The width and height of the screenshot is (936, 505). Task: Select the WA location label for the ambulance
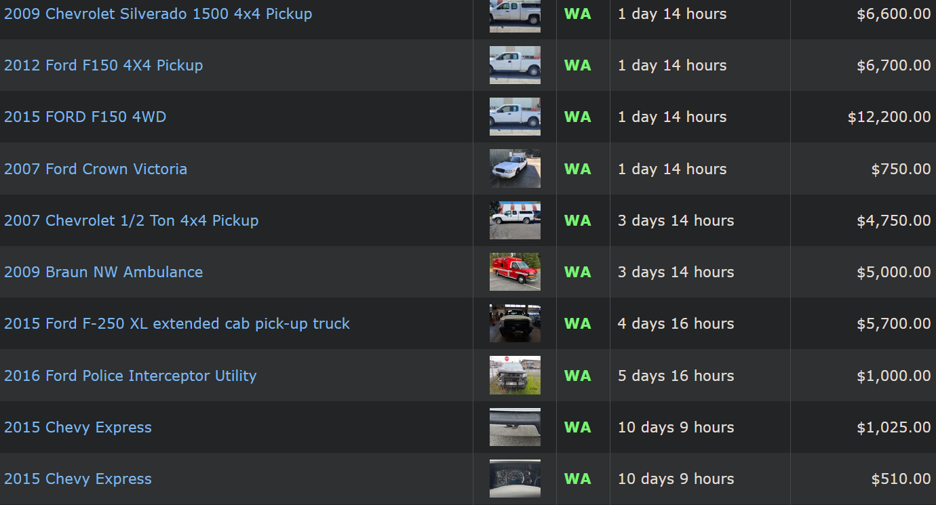tap(578, 272)
